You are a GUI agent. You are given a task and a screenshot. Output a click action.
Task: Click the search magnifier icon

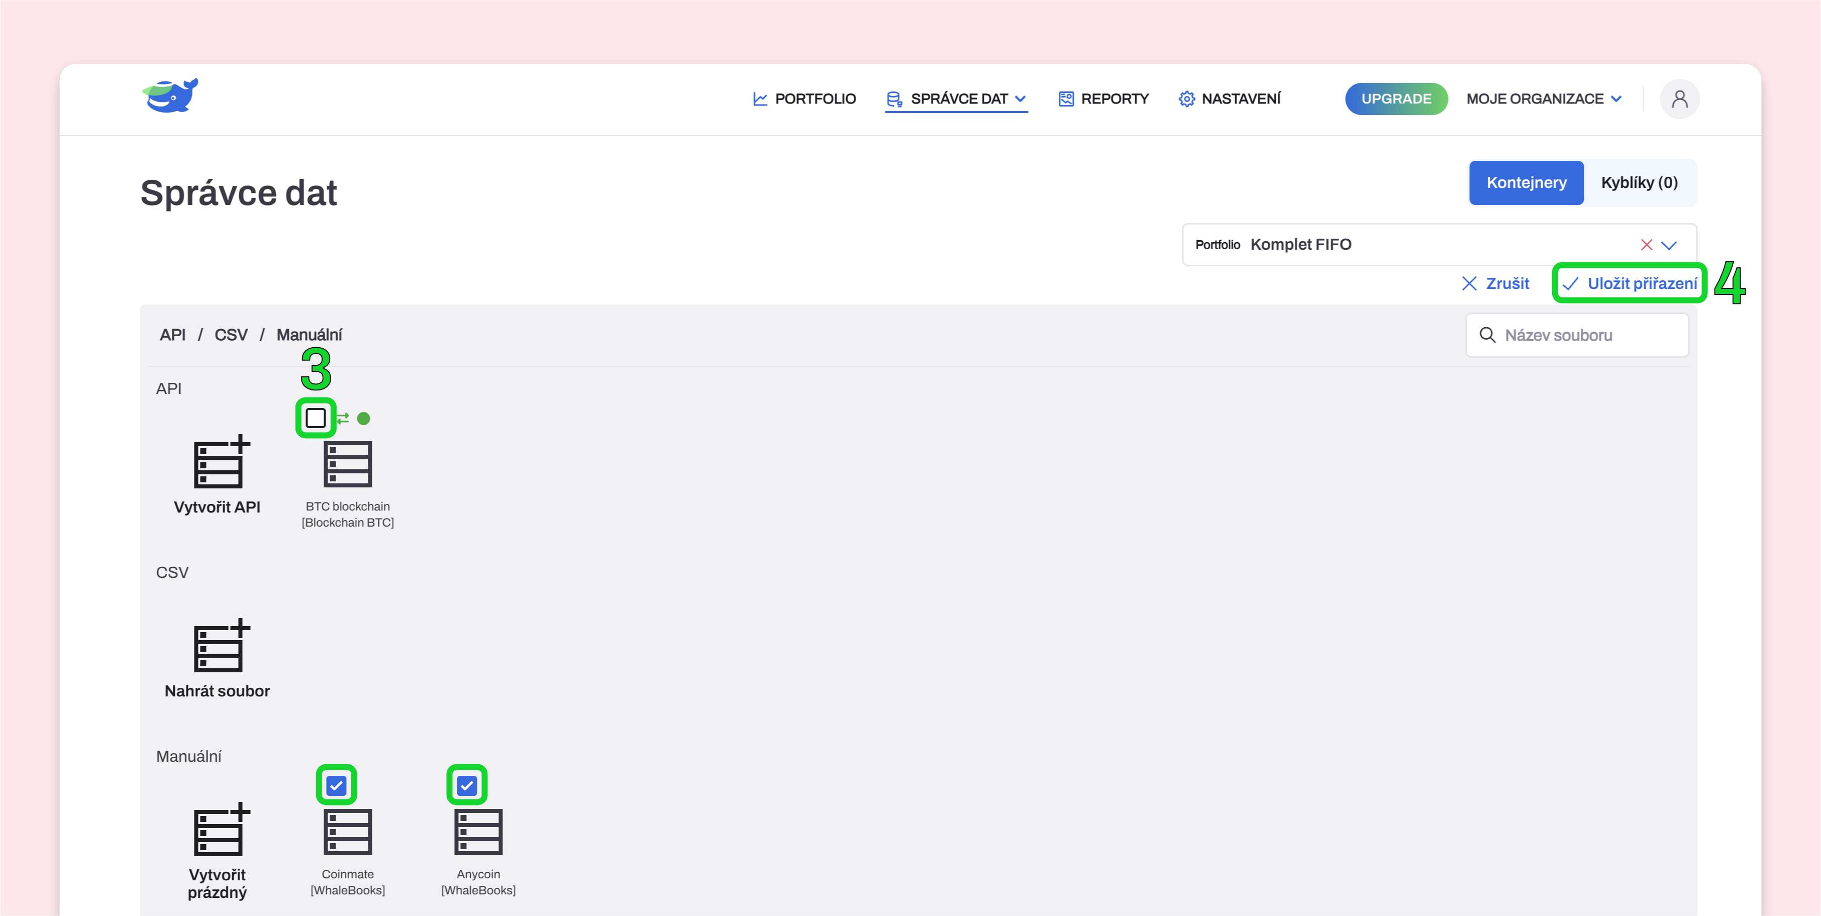click(x=1487, y=335)
